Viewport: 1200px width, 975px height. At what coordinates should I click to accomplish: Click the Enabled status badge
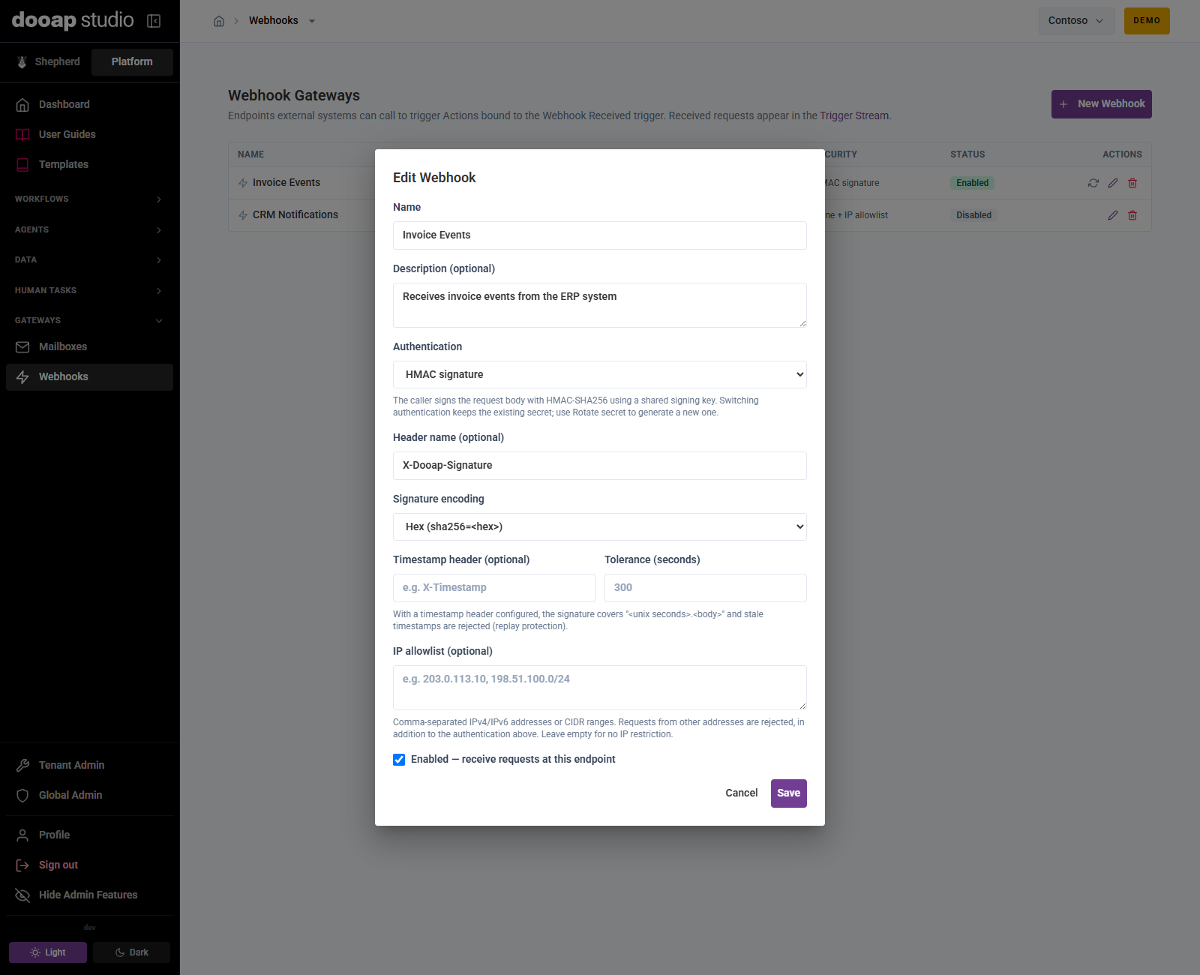(973, 183)
